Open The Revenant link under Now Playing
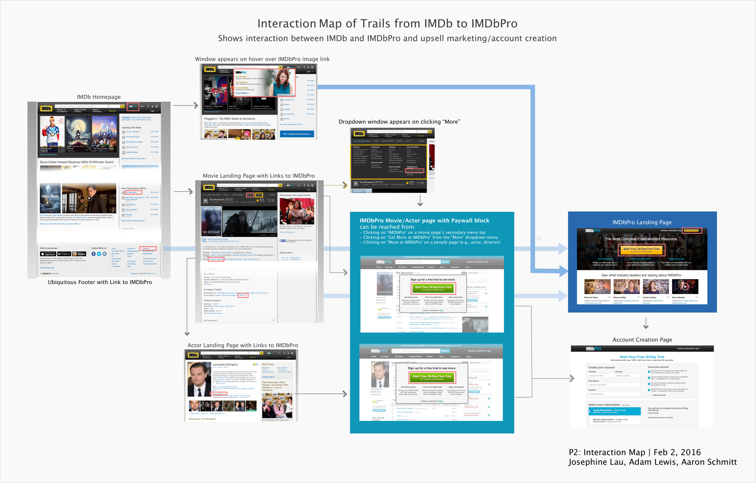 coord(131,193)
